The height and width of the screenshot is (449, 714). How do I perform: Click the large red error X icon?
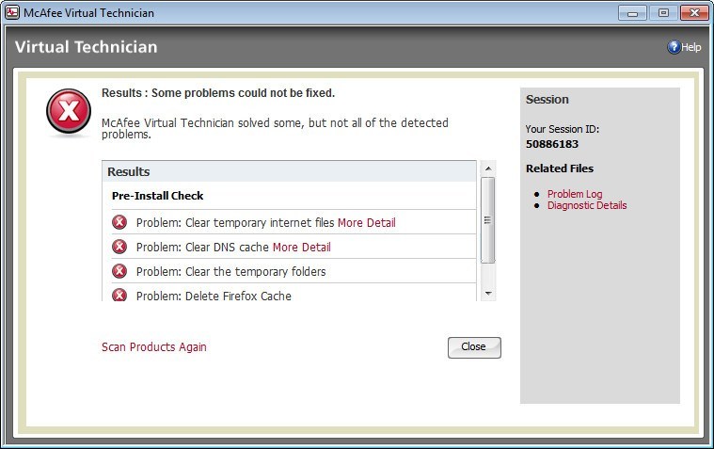tap(69, 111)
